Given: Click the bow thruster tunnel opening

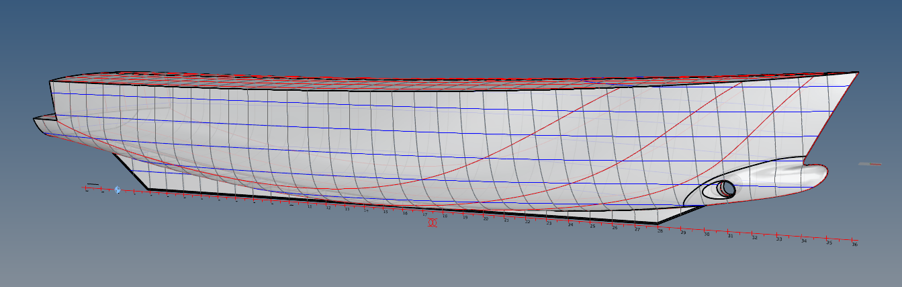Looking at the screenshot, I should (725, 189).
